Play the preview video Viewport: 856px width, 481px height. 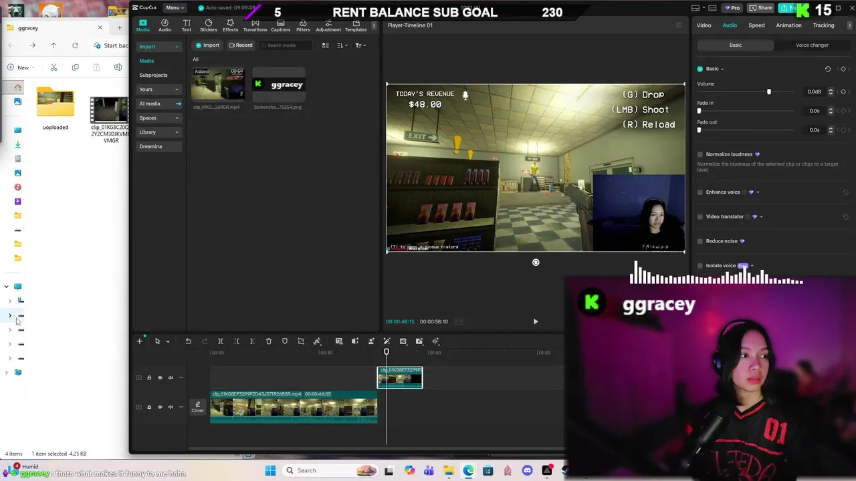tap(536, 322)
